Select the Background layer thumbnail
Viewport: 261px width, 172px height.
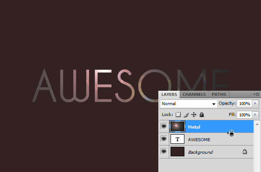tap(177, 152)
